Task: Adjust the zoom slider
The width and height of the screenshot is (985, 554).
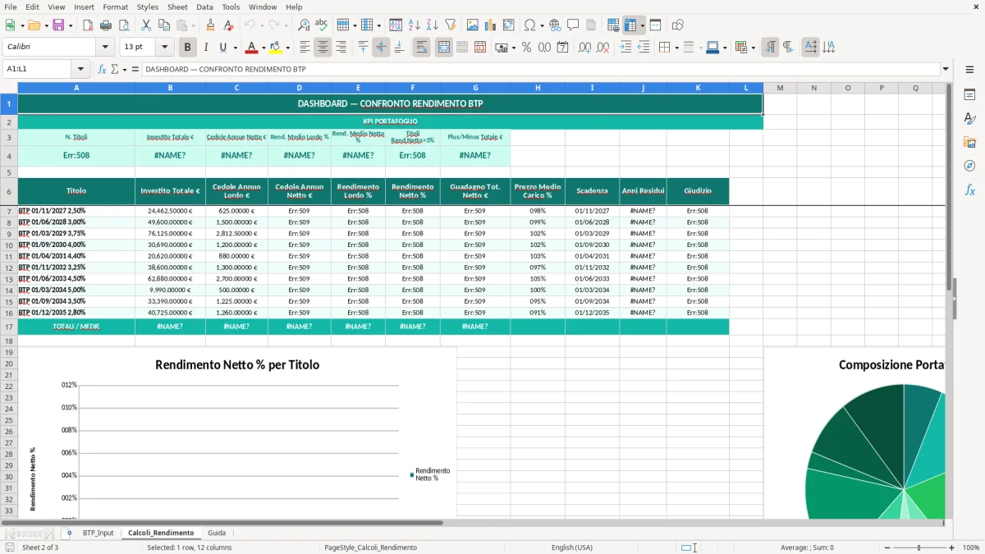Action: pyautogui.click(x=919, y=547)
